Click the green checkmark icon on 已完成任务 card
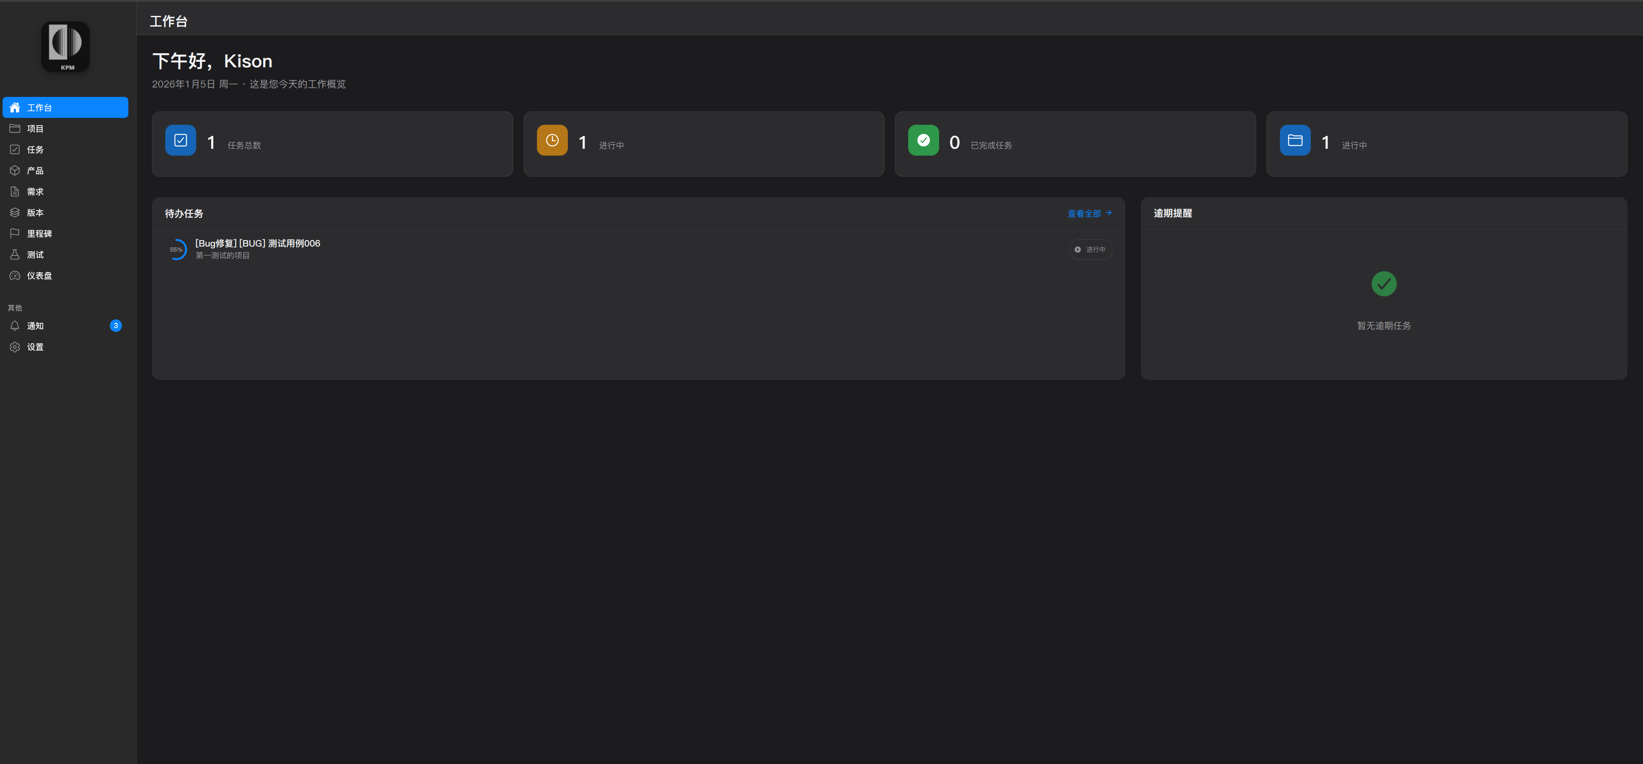This screenshot has height=764, width=1643. coord(923,140)
